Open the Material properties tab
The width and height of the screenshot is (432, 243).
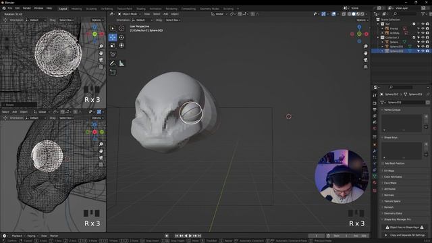click(x=375, y=182)
